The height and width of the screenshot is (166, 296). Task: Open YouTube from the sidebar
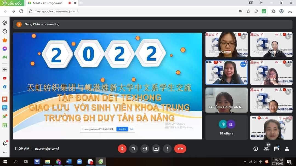click(x=5, y=78)
